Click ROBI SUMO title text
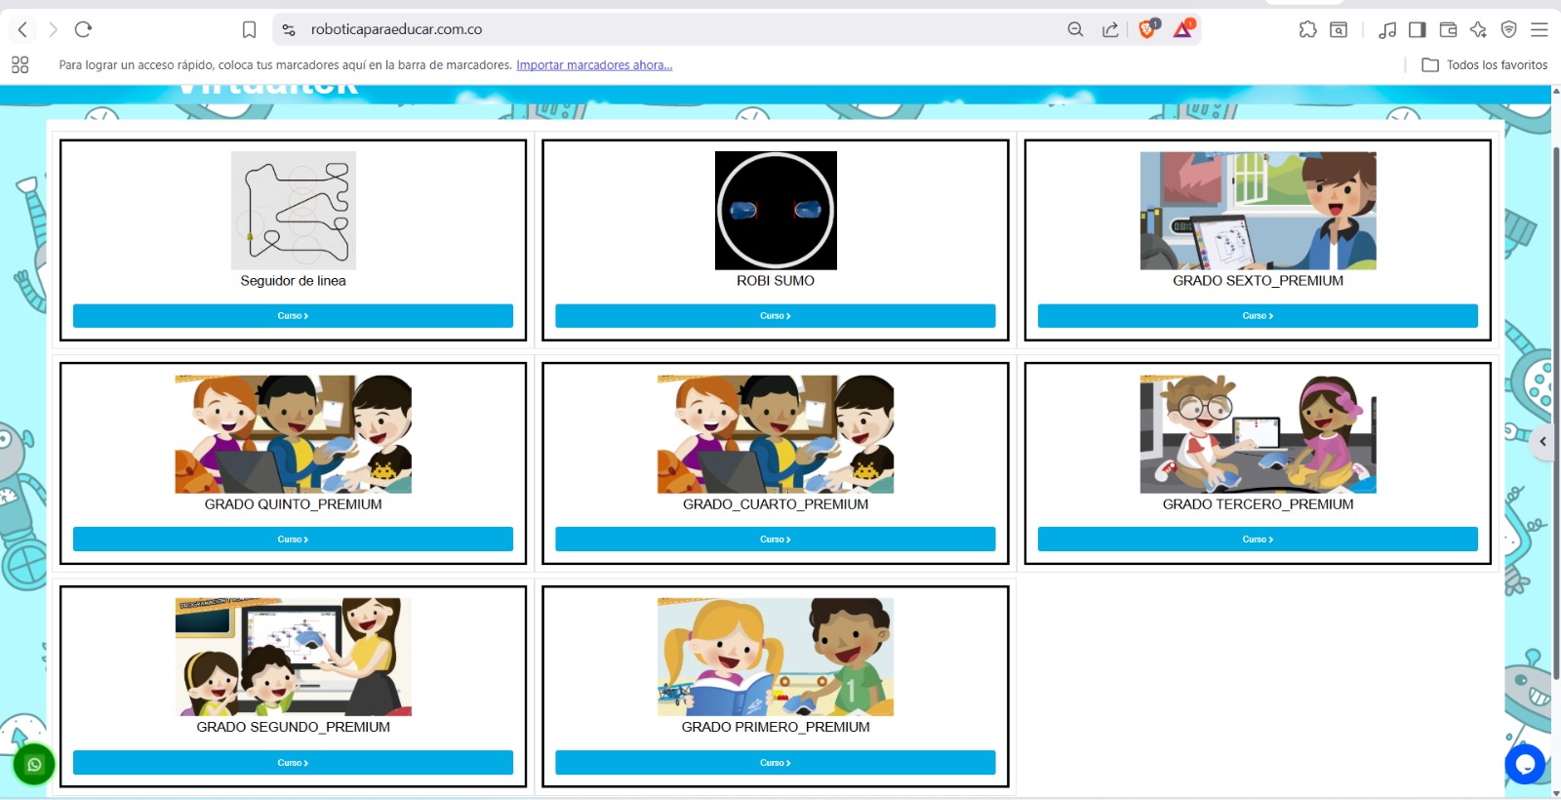The width and height of the screenshot is (1561, 800). click(776, 281)
